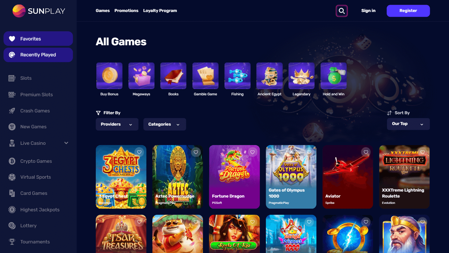449x253 pixels.
Task: Toggle favorite heart on 3 Egypt Chests
Action: click(x=139, y=152)
